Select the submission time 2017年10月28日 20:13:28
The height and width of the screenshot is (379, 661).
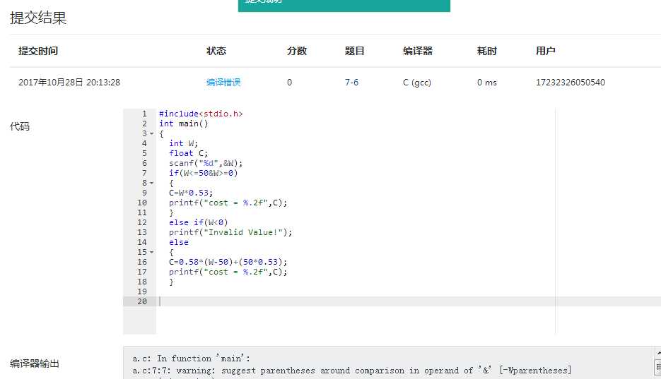(x=69, y=83)
